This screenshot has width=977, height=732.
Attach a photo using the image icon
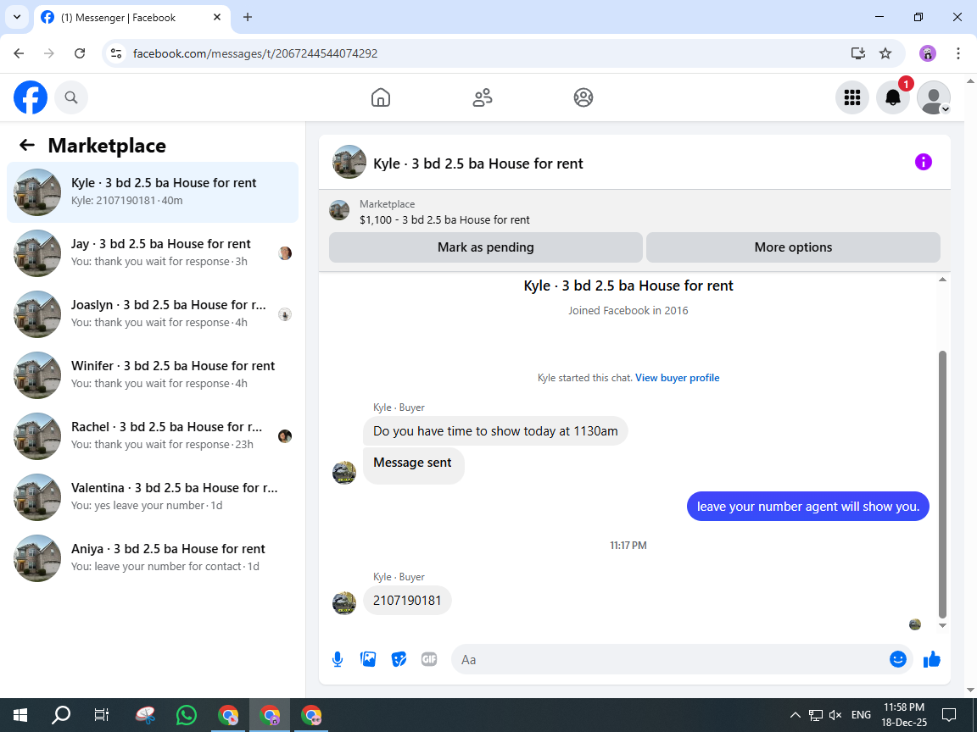tap(368, 659)
